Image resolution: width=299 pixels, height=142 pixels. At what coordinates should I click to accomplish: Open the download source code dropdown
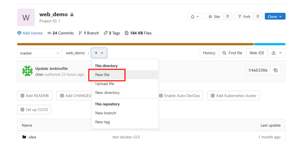[x=277, y=53]
